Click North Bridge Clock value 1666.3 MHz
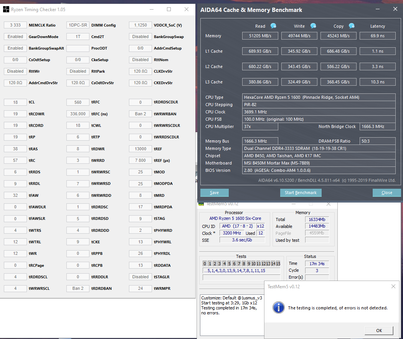 click(377, 126)
